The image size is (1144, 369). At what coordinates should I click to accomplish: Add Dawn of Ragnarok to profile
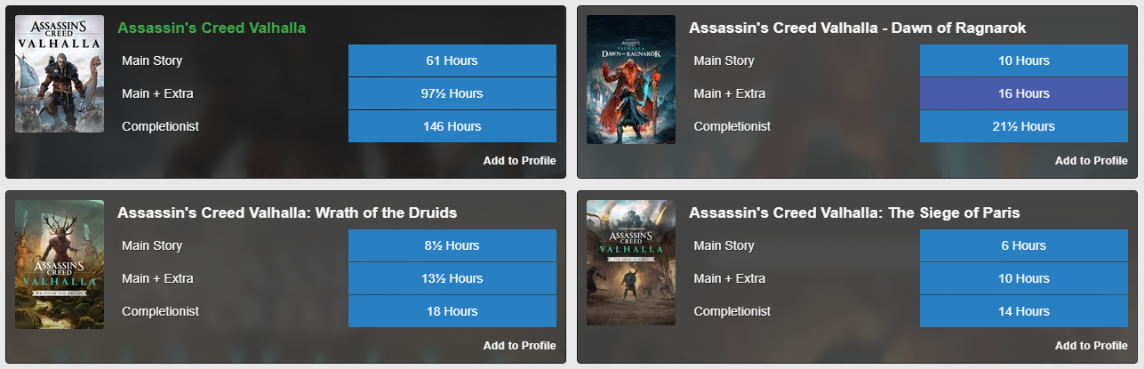click(x=1091, y=161)
